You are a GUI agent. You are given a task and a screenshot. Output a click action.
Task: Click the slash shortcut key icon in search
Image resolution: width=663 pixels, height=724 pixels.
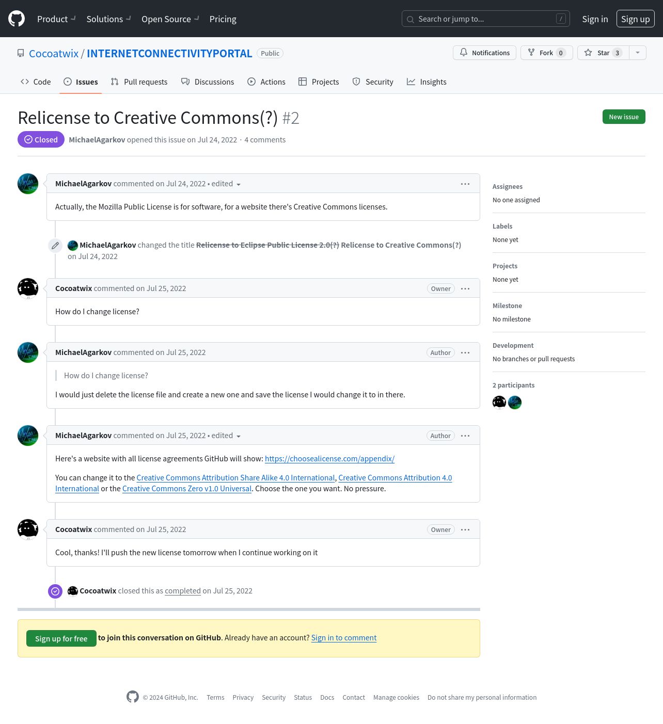[x=561, y=19]
